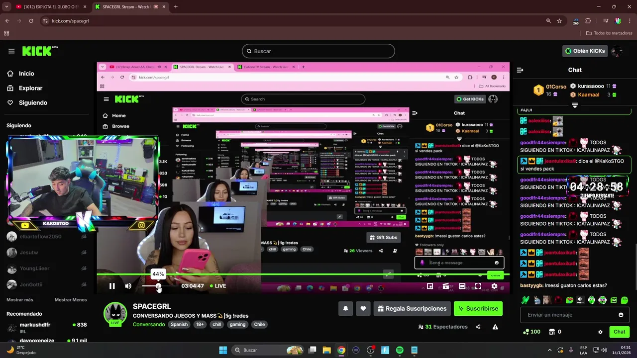Select the Spanish tag

179,324
